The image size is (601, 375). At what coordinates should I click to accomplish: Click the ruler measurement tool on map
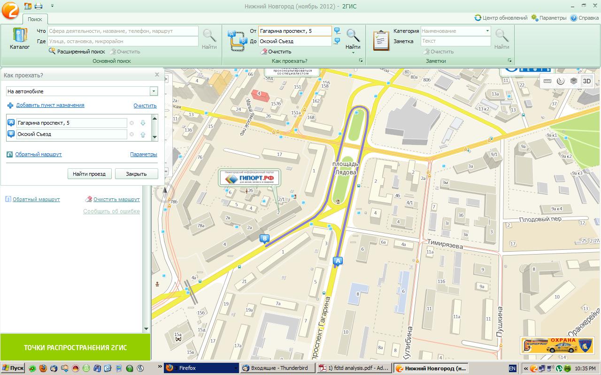547,81
